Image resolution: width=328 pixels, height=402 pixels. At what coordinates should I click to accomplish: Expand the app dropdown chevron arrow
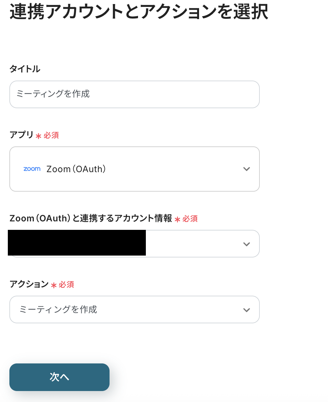pos(247,169)
